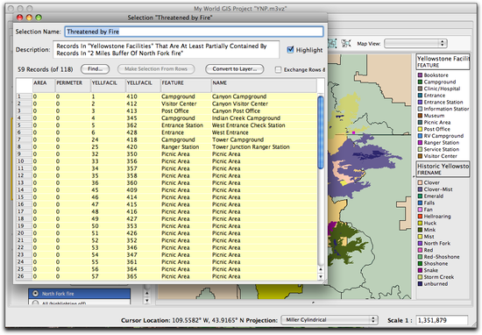
Task: Open the Projection Miller Cylindrical dropdown
Action: pos(330,320)
